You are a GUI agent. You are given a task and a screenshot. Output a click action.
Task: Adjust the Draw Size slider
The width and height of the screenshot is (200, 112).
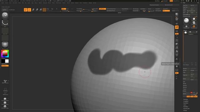(x=83, y=11)
